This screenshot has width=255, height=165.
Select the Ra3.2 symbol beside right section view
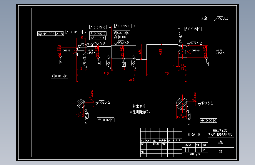206,103
